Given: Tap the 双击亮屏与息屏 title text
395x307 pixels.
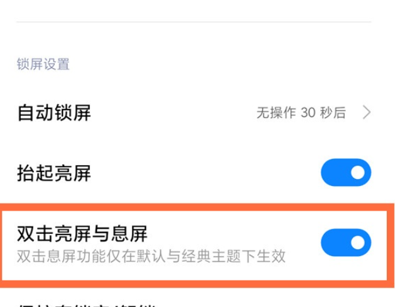Looking at the screenshot, I should (82, 235).
